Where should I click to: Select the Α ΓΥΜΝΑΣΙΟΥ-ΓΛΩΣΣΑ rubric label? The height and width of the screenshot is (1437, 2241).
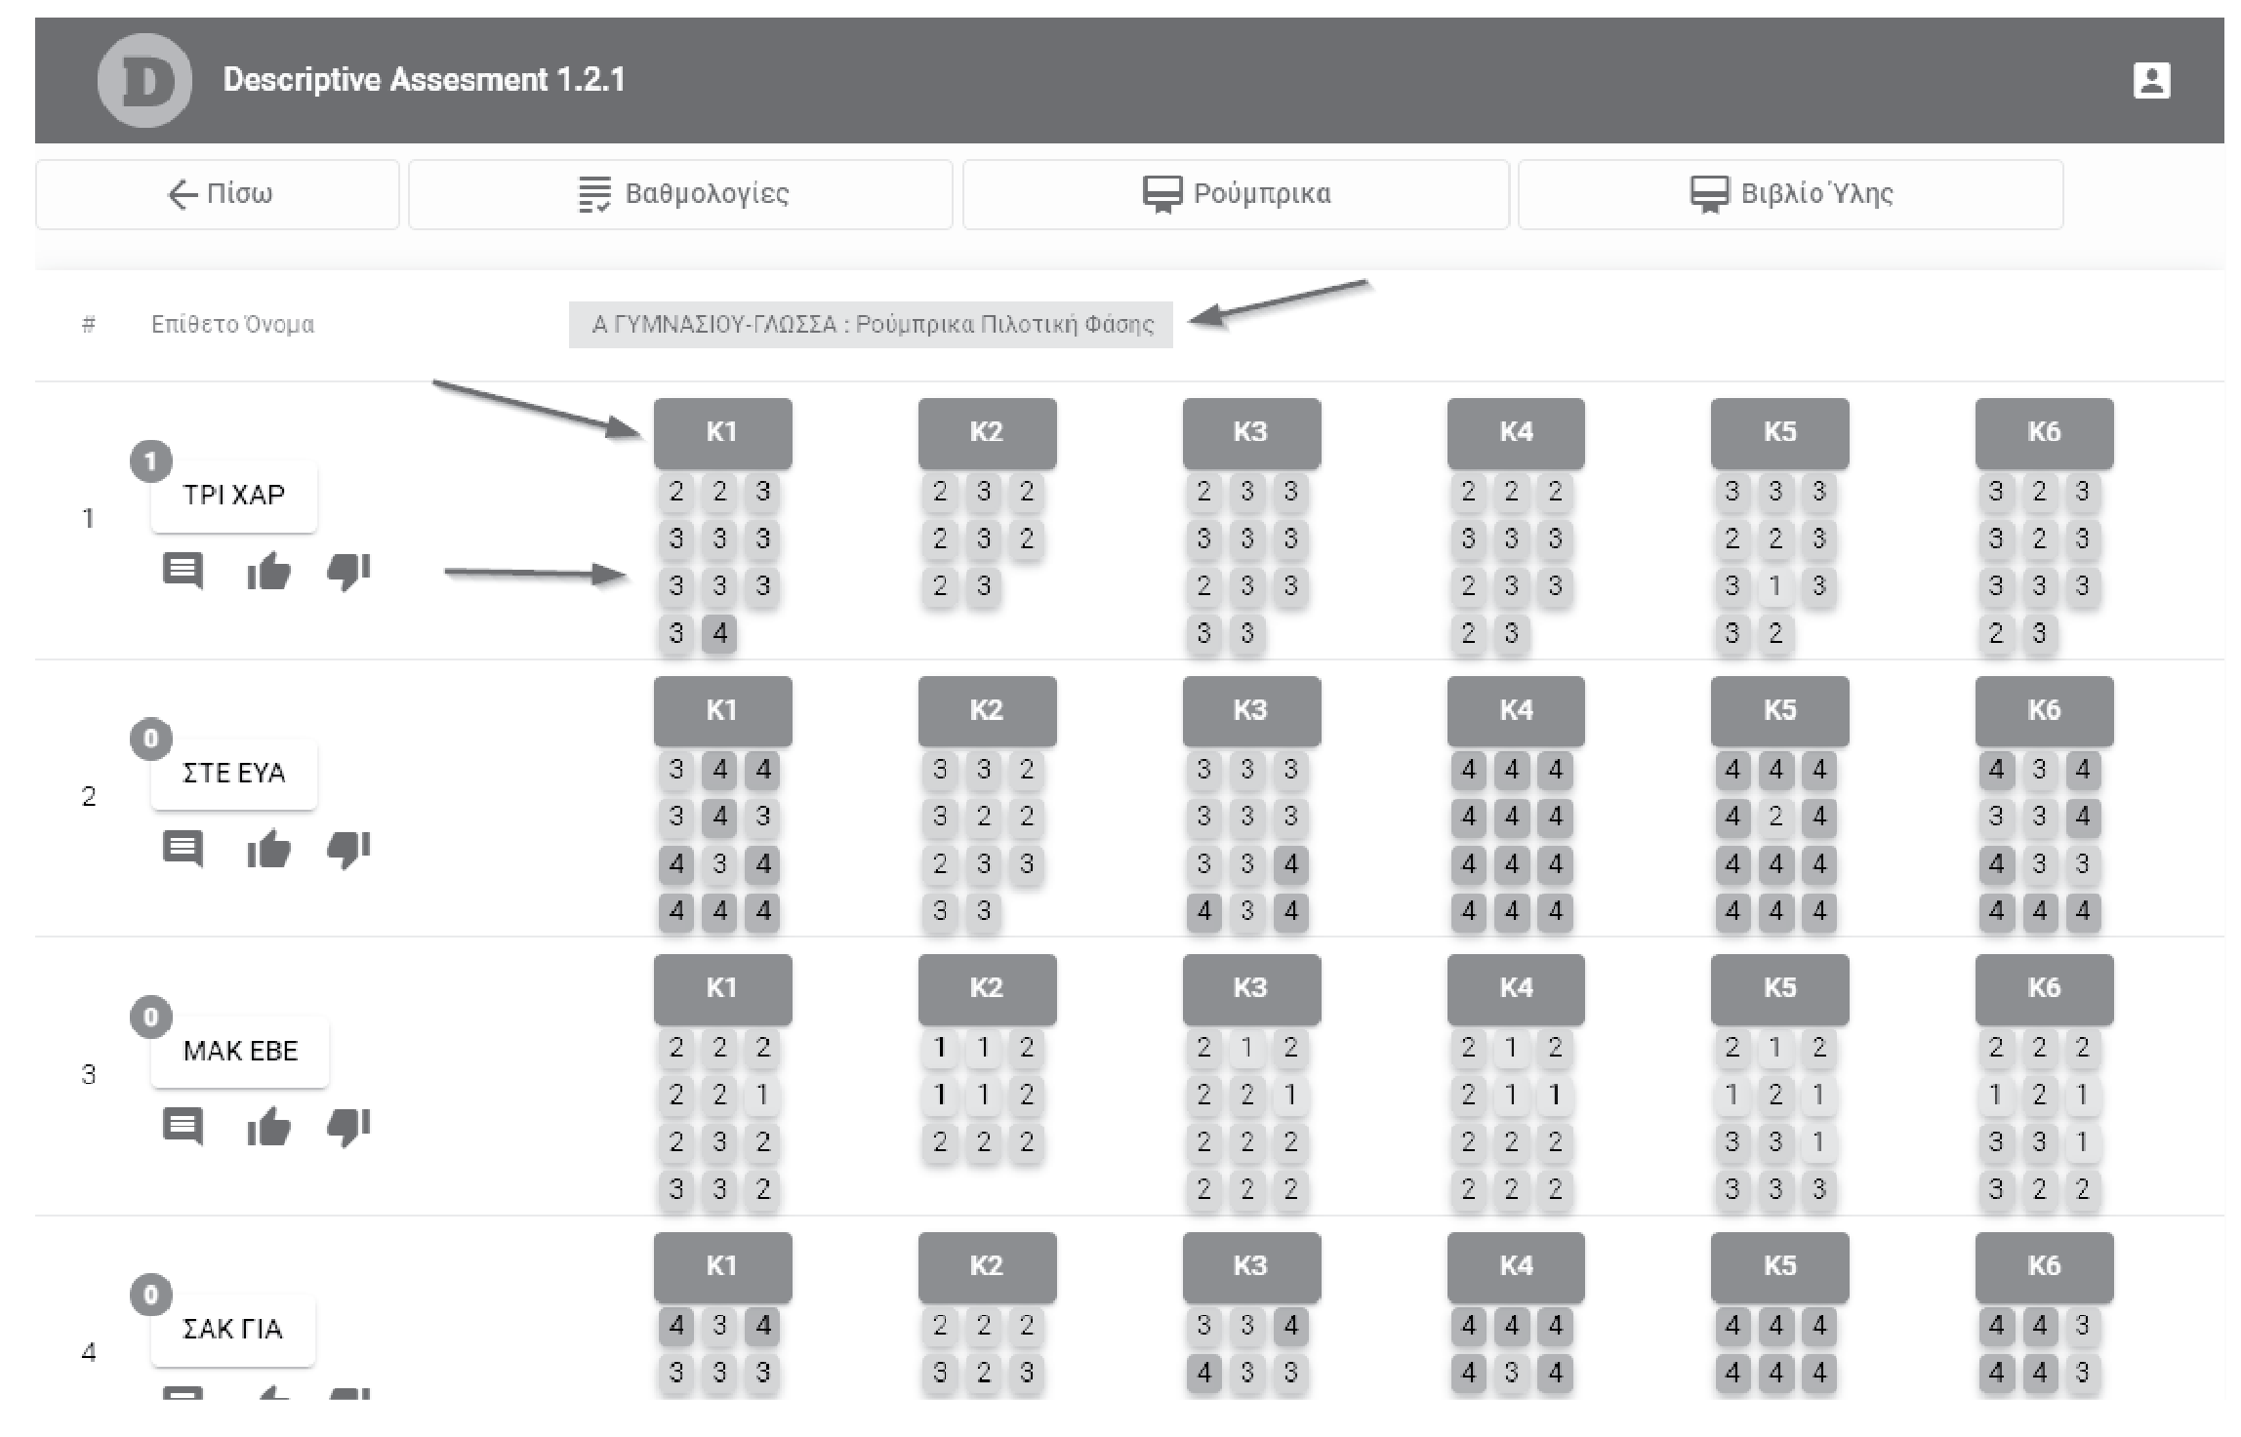(x=871, y=324)
